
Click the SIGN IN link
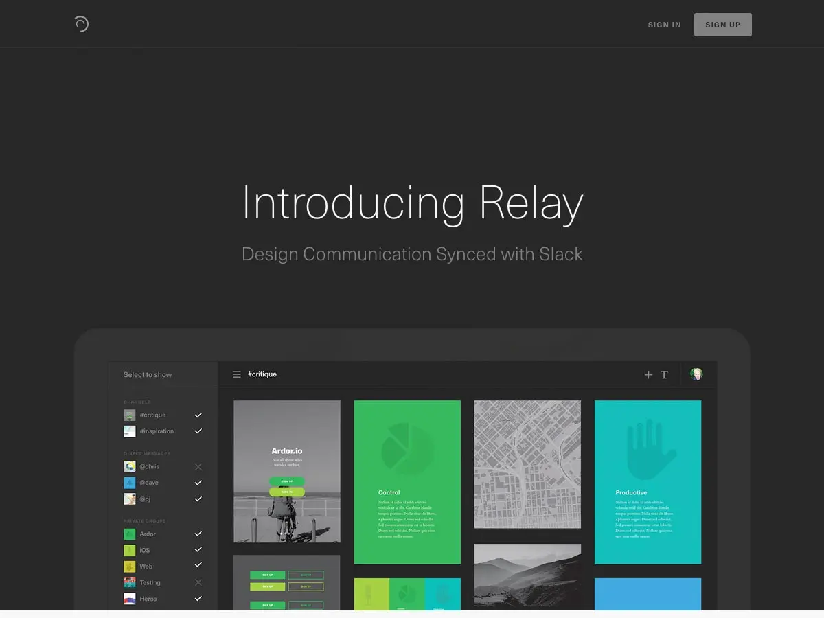tap(664, 24)
